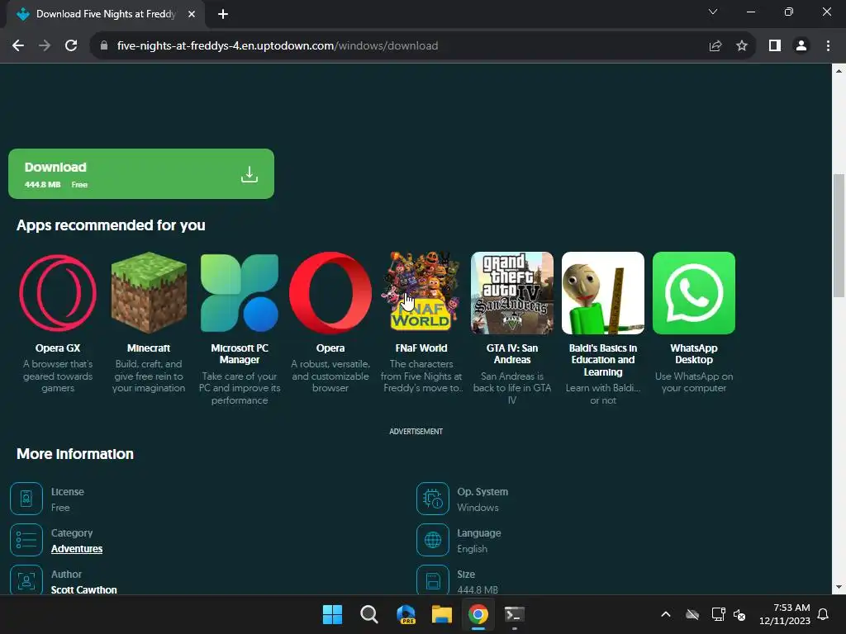Open the Windows Start menu
Screen dimensions: 846x634
[332, 614]
